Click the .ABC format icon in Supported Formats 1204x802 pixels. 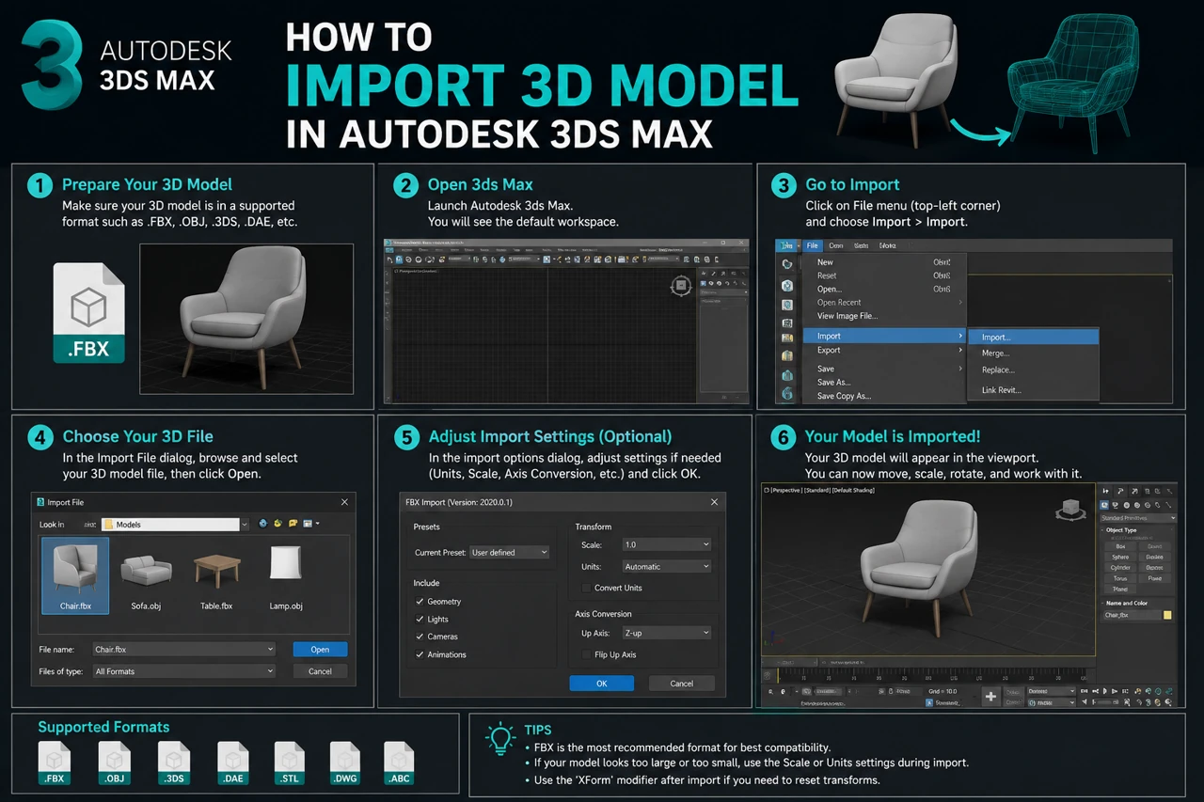400,763
